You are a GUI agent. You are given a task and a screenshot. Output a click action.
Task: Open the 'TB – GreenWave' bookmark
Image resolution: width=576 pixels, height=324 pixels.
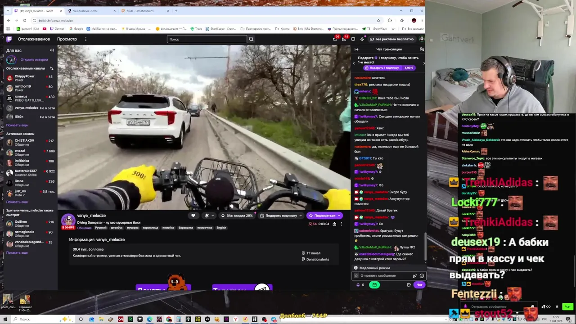374,29
